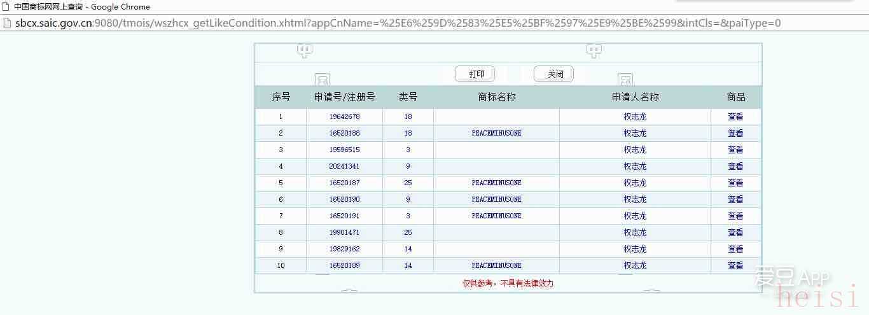
Task: Click the 关闭 close button
Action: coord(553,74)
